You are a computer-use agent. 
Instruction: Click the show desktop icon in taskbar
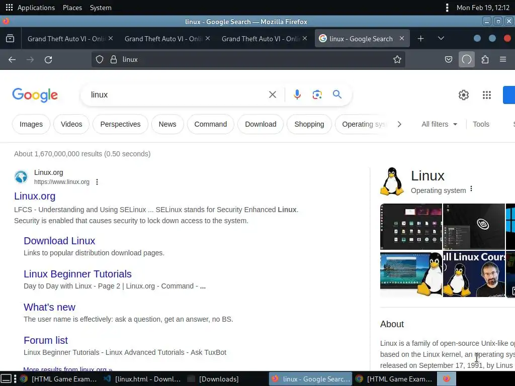[x=6, y=379]
